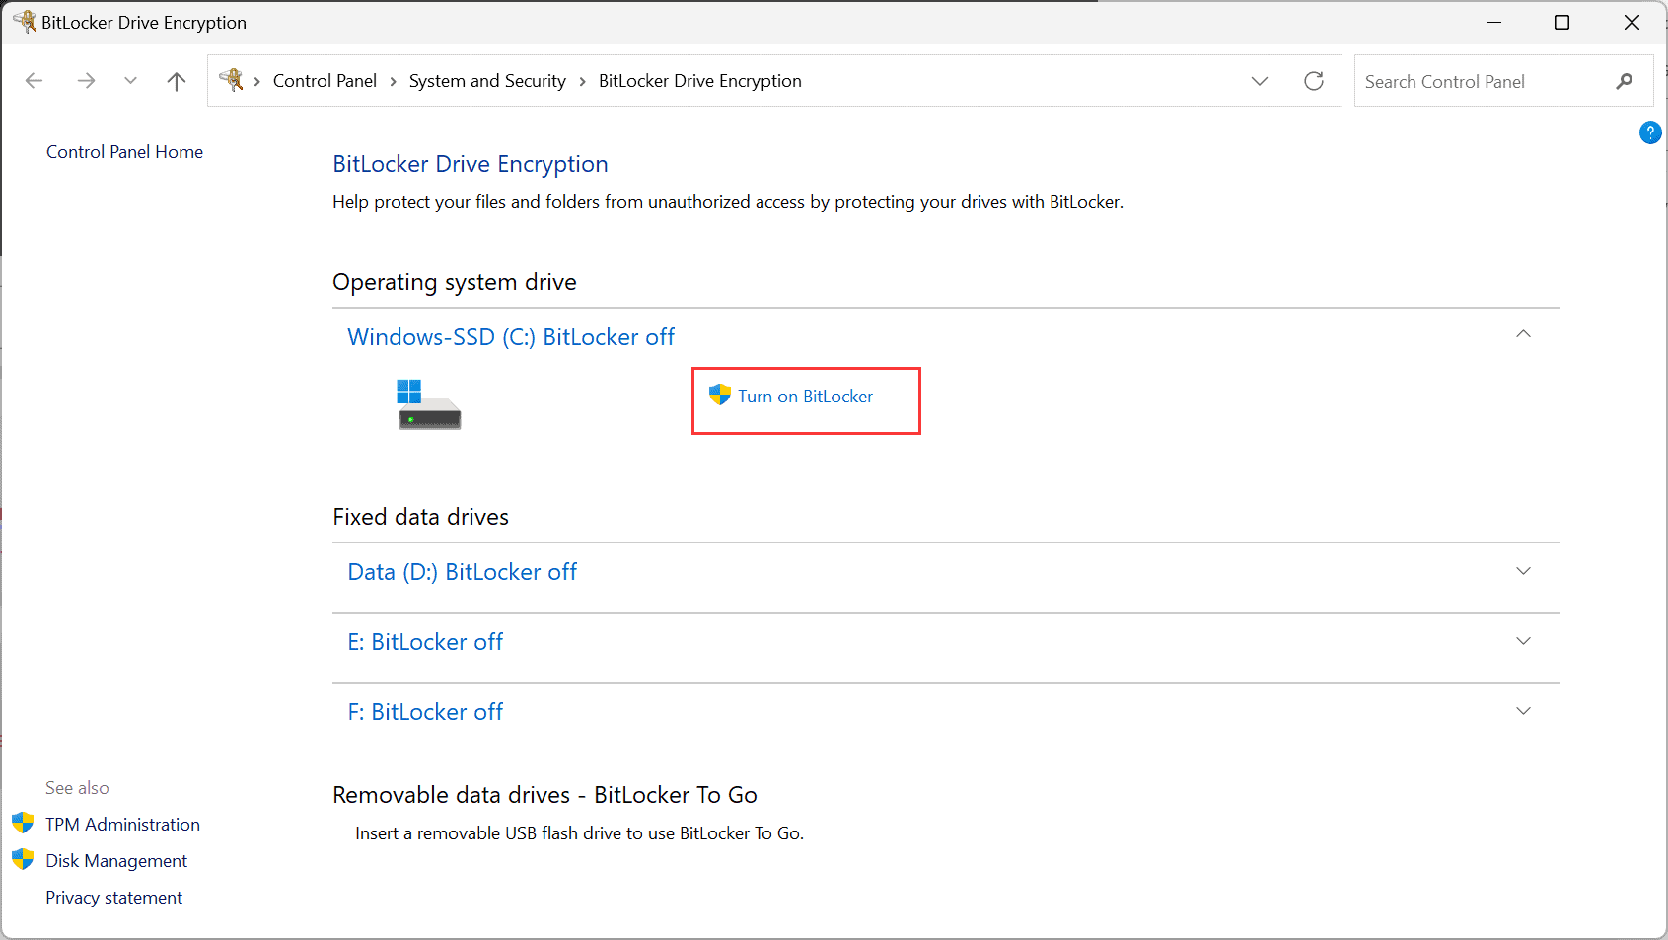Click shield icon next to TPM Administration
Image resolution: width=1668 pixels, height=940 pixels.
(x=23, y=823)
